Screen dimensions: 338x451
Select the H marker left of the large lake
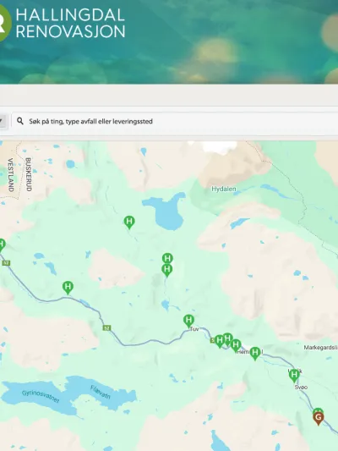pos(129,223)
